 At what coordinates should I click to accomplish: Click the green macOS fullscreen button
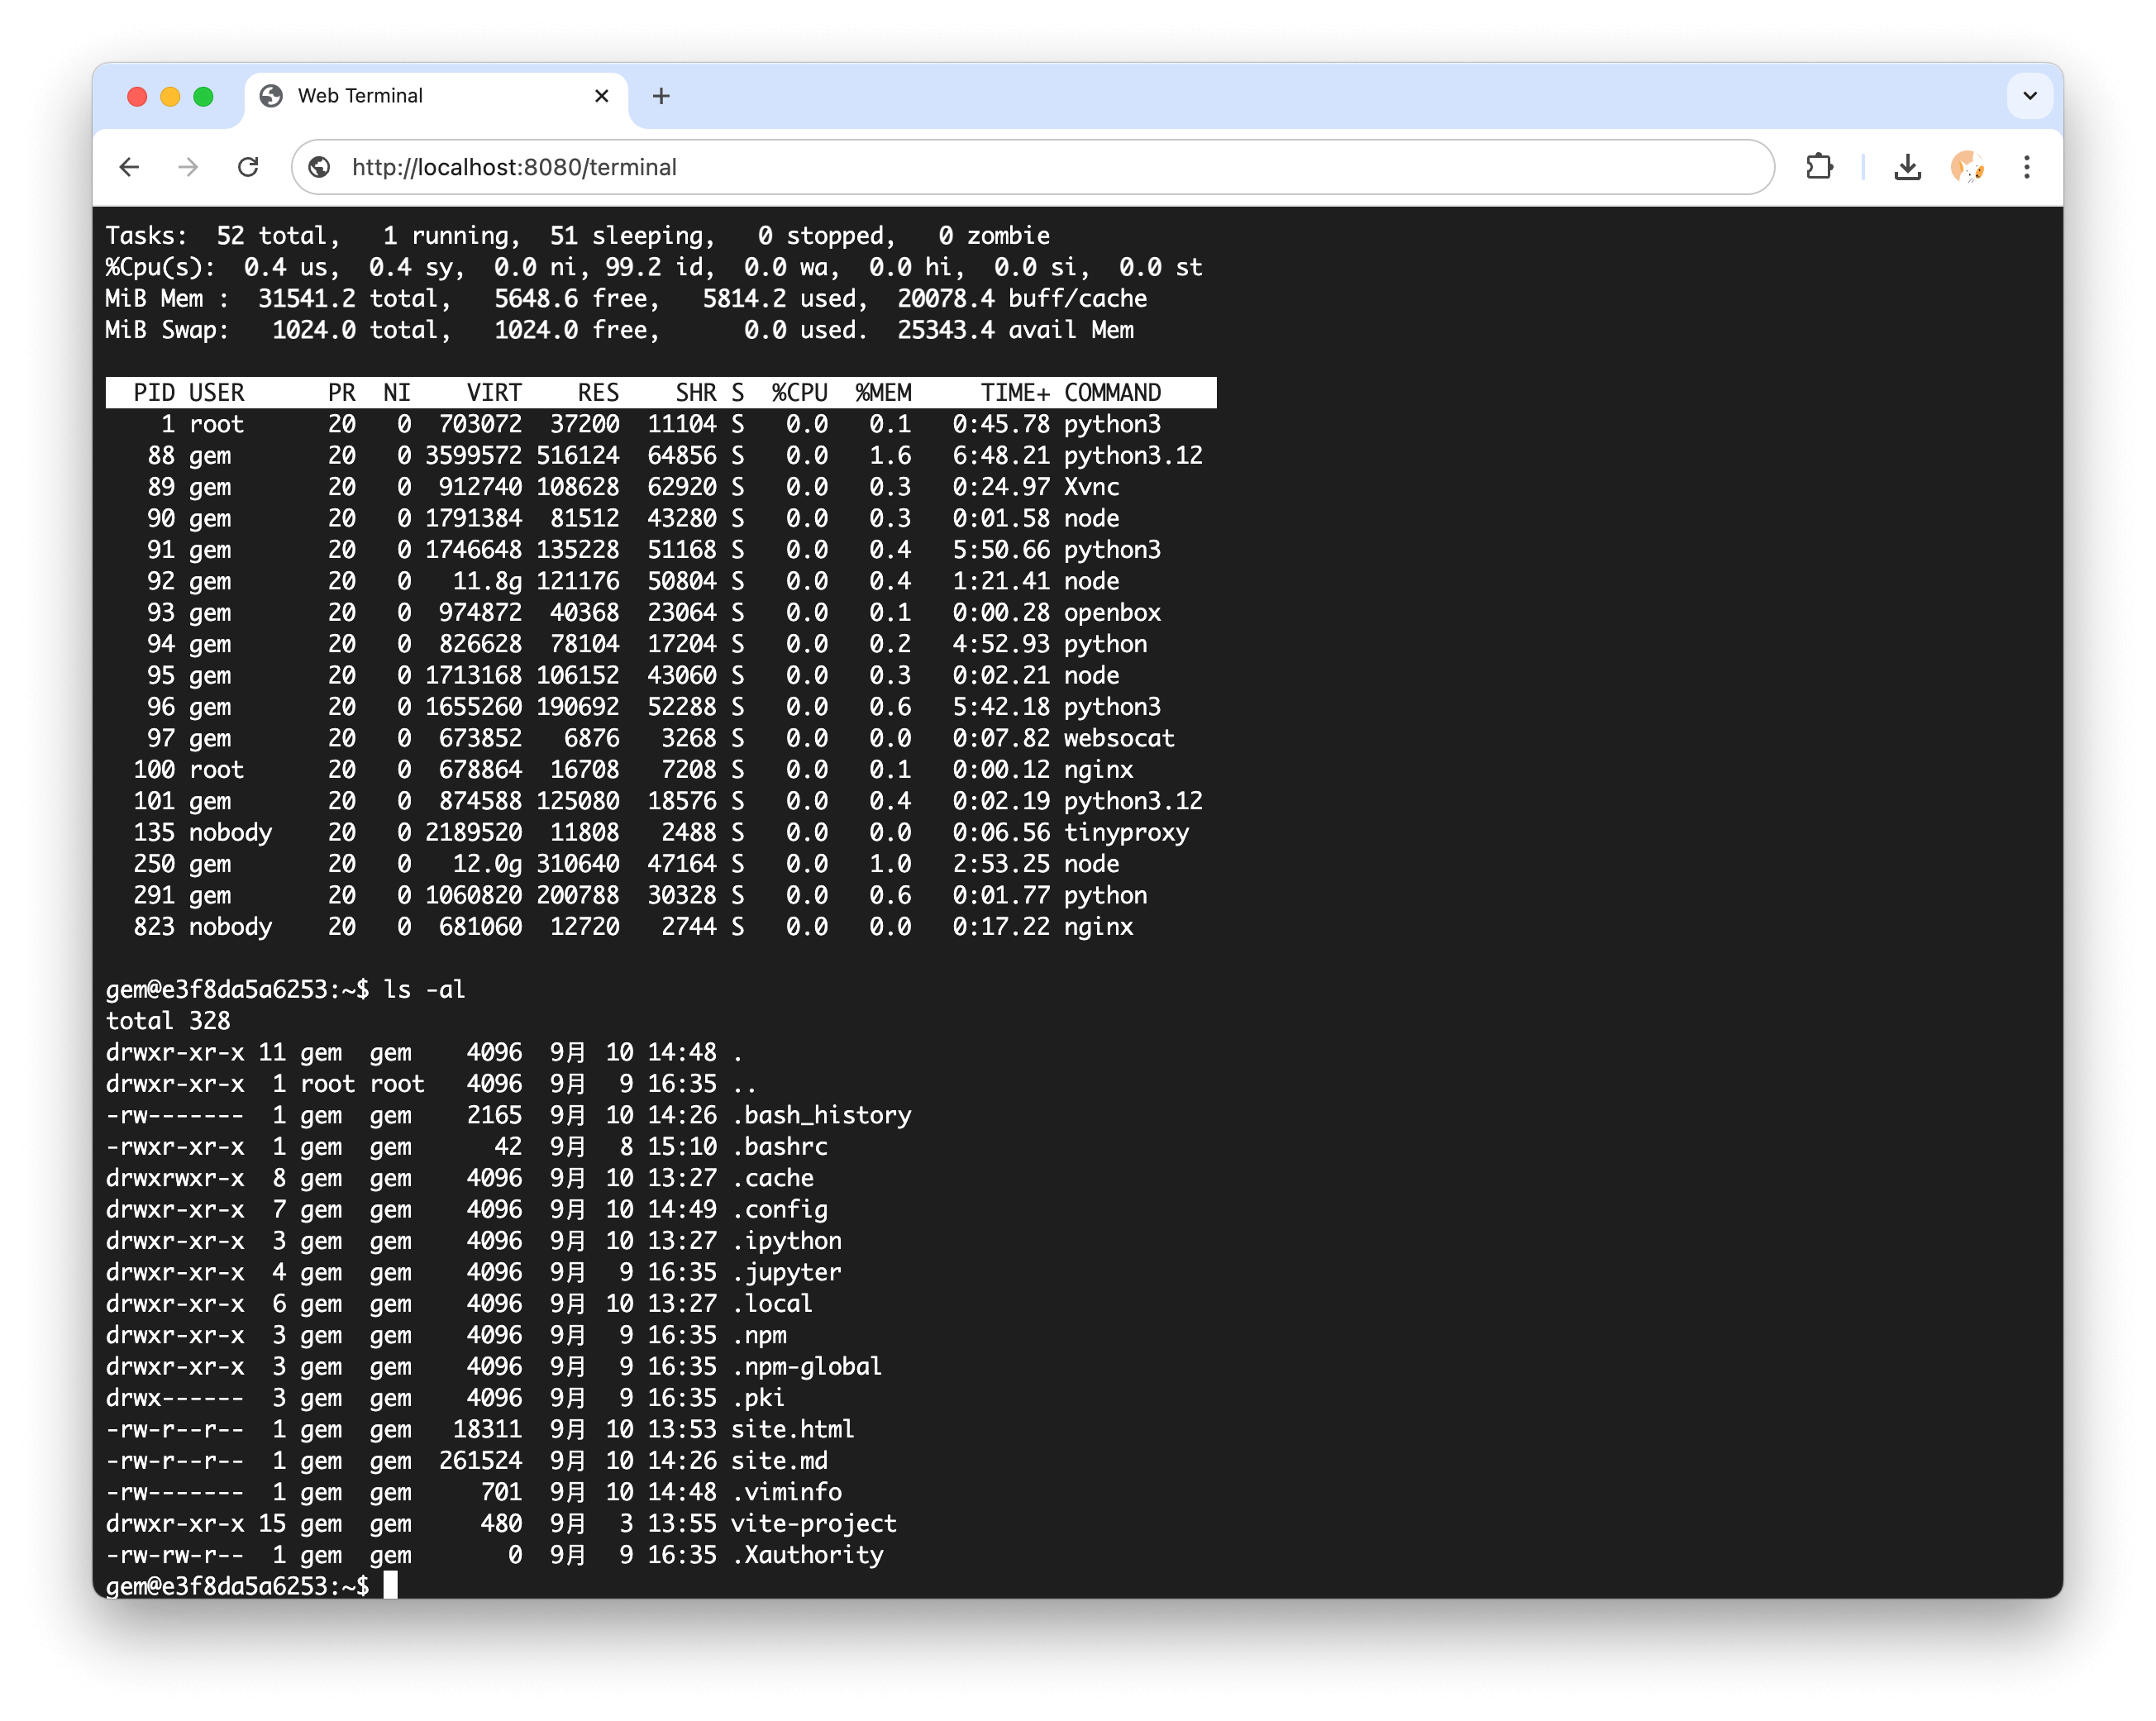tap(203, 96)
